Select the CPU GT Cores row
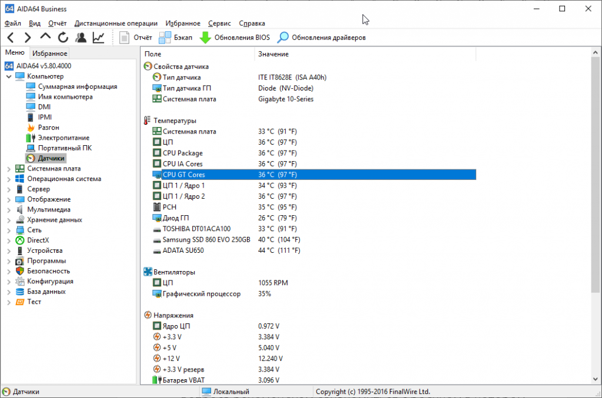Viewport: 602px width, 398px height. 314,175
